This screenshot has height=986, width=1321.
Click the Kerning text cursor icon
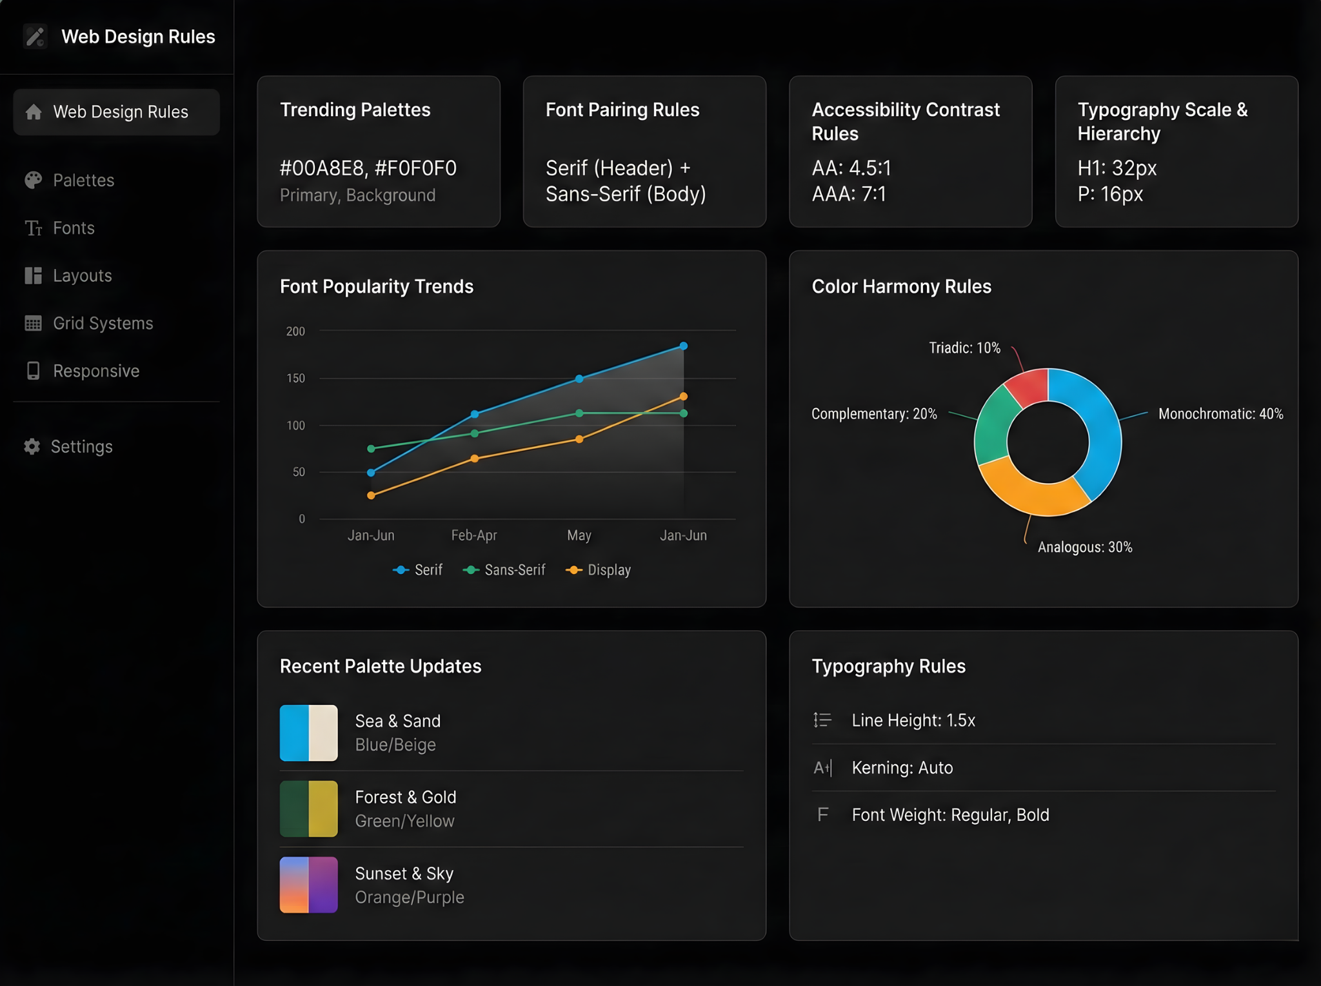[822, 767]
